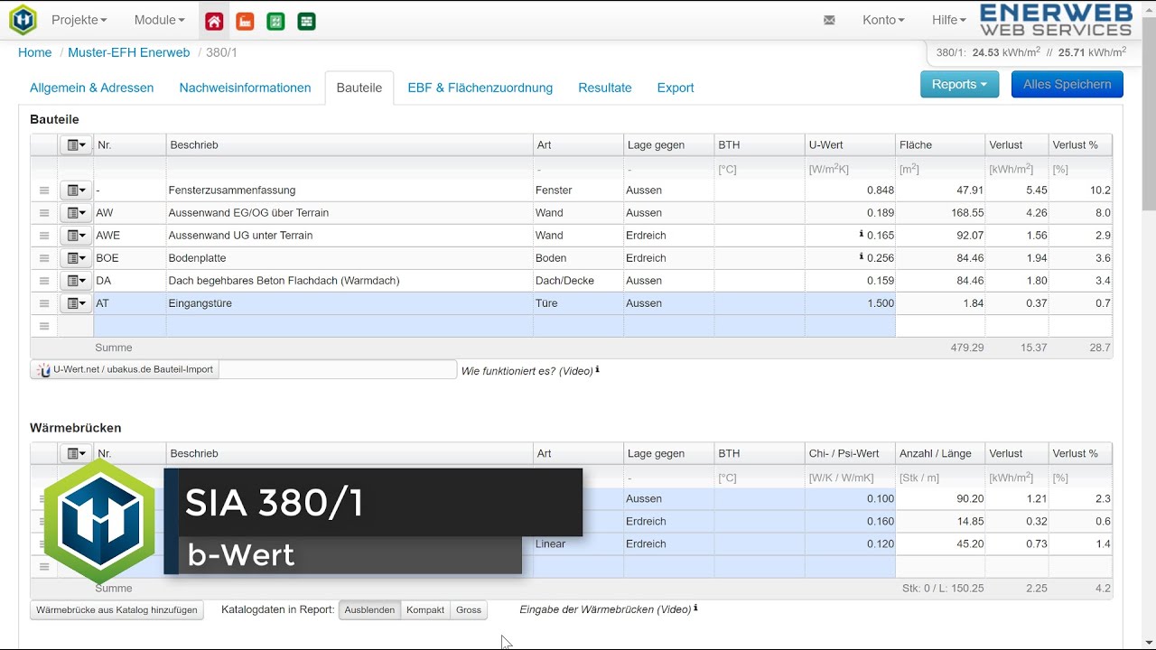Switch to Allgemein & Adressen tab
This screenshot has height=650, width=1156.
pos(91,88)
